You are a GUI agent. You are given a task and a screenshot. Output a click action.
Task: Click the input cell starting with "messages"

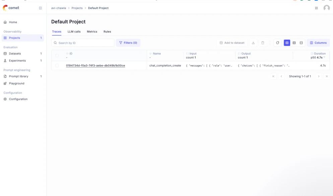209,66
